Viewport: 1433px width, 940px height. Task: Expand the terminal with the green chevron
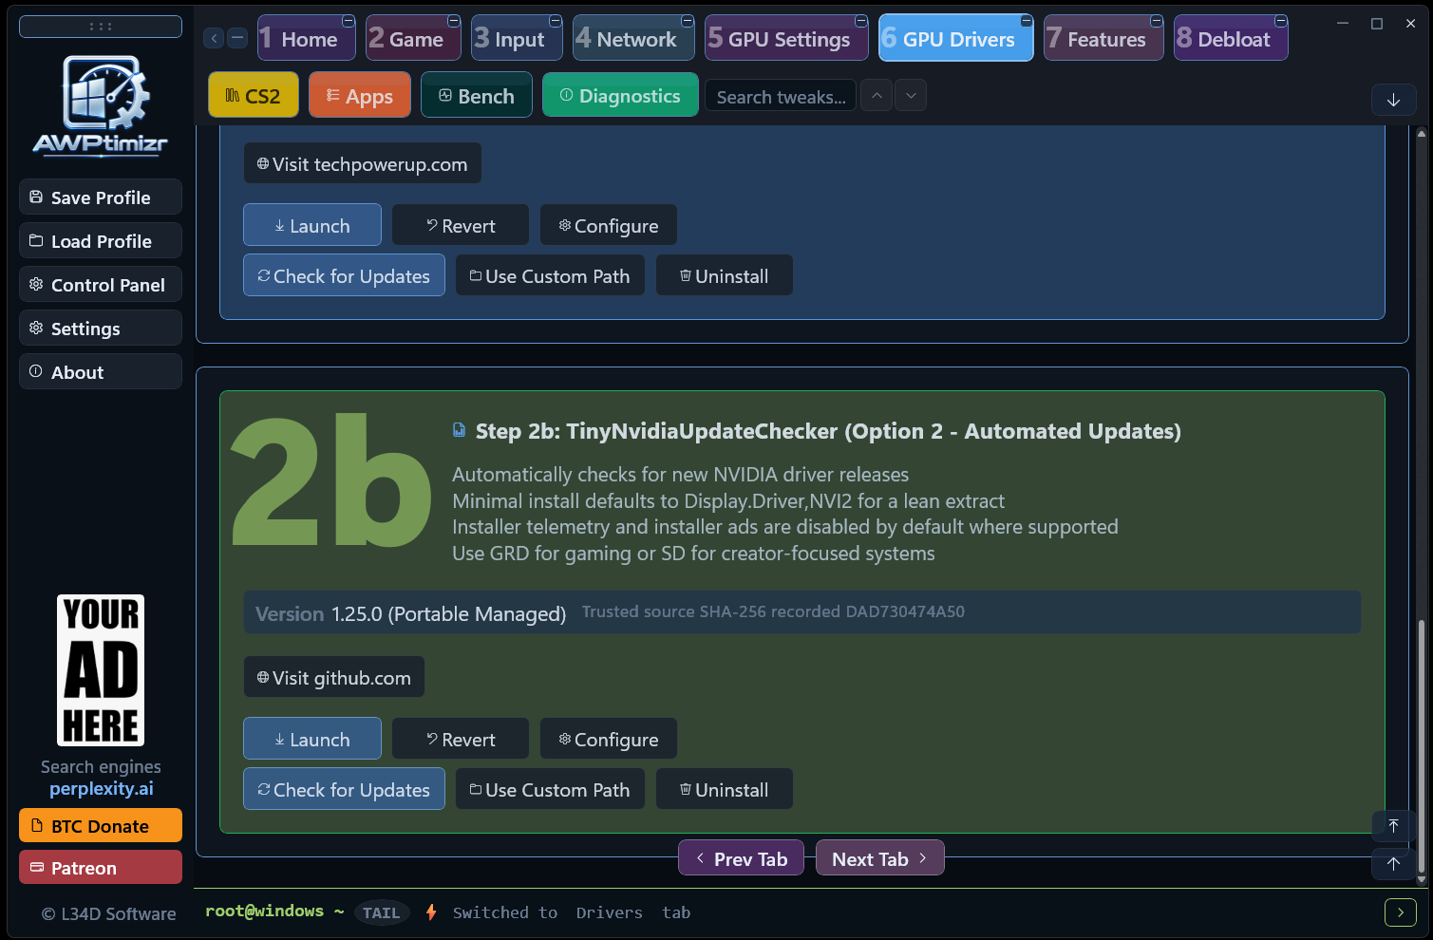(x=1401, y=912)
